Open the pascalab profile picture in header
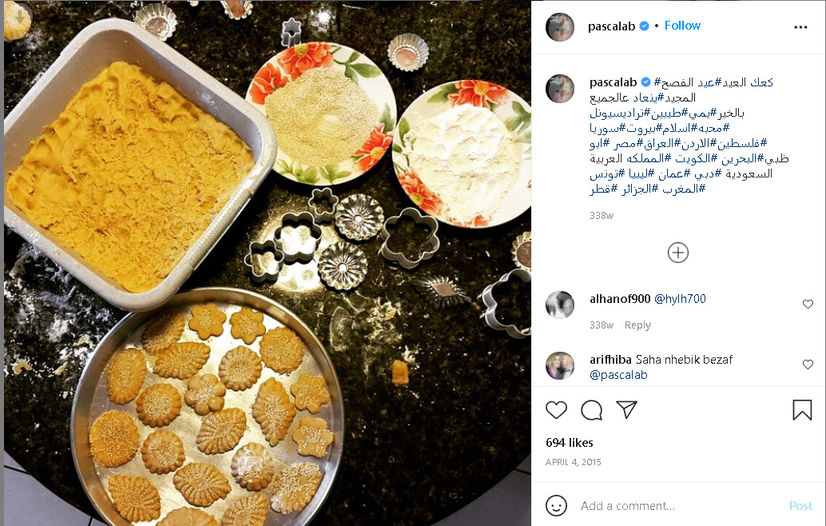This screenshot has width=826, height=526. click(x=559, y=27)
